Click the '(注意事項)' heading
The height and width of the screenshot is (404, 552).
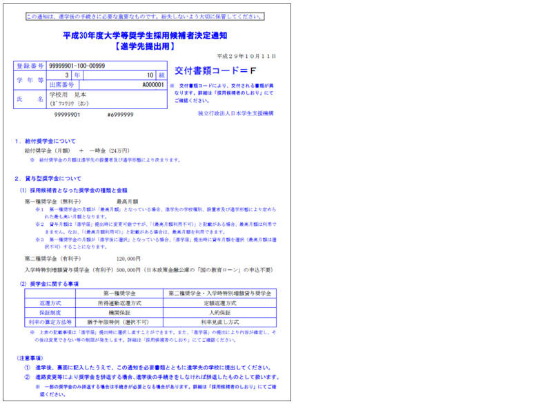click(30, 358)
